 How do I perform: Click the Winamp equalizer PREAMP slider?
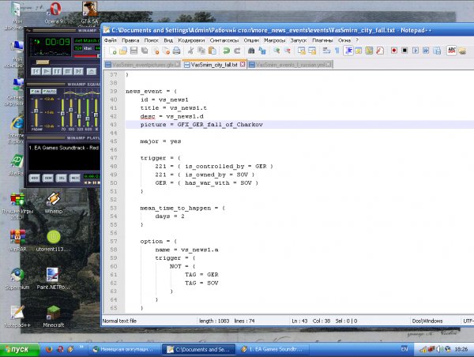[x=36, y=111]
